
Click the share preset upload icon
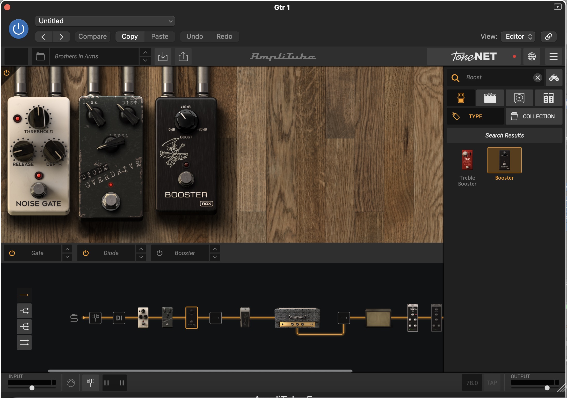pos(183,56)
